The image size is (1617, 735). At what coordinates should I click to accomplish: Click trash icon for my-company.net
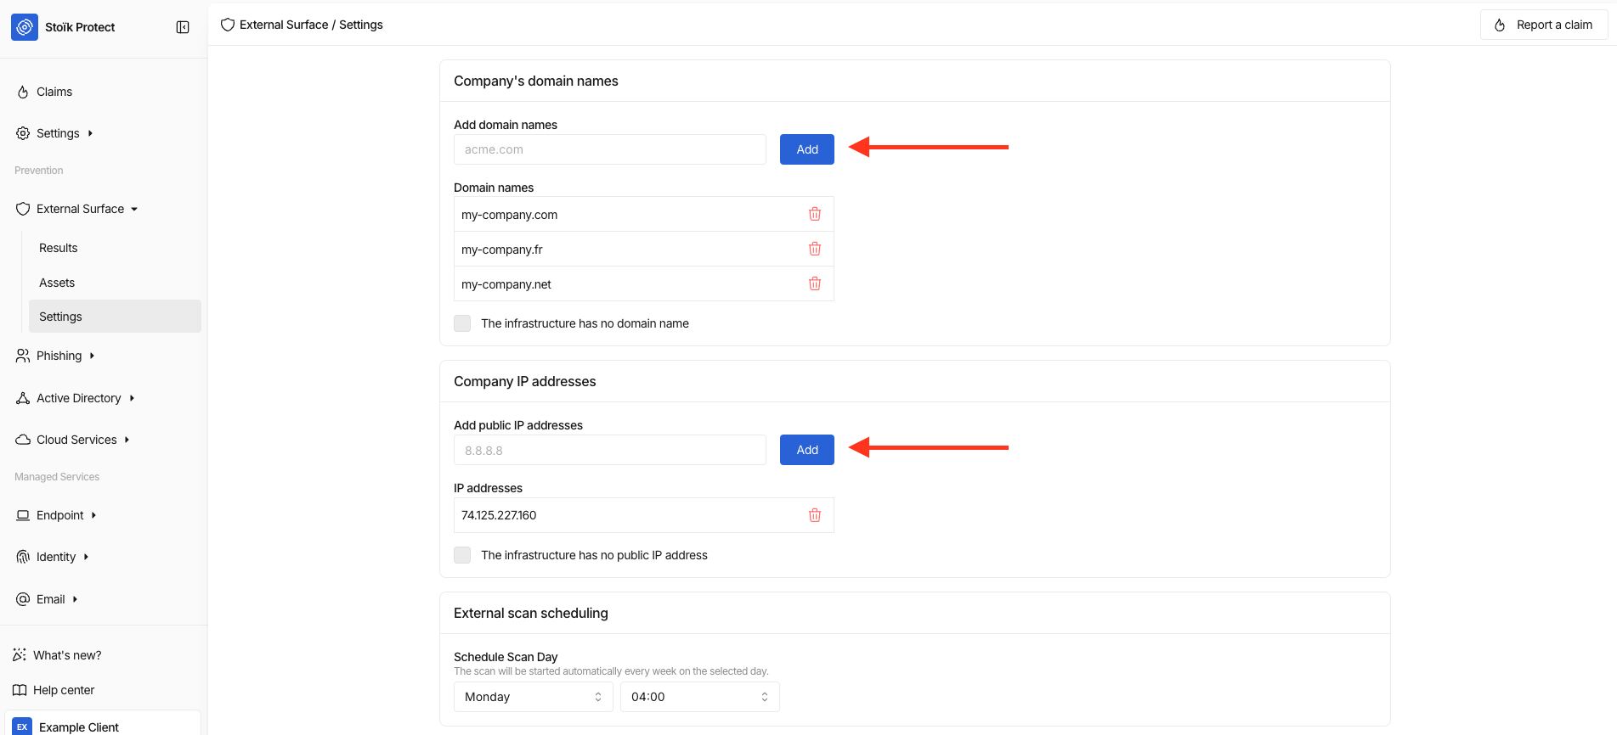click(815, 283)
